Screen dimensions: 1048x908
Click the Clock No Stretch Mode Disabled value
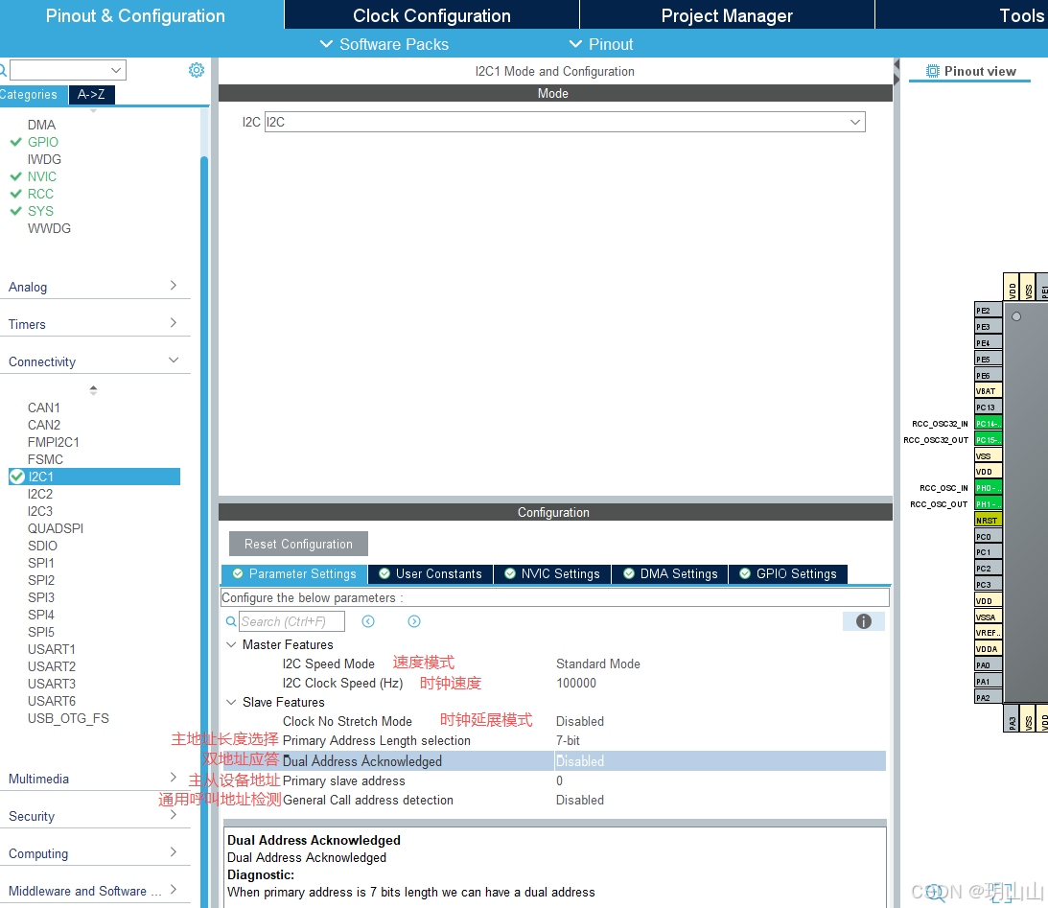click(580, 722)
